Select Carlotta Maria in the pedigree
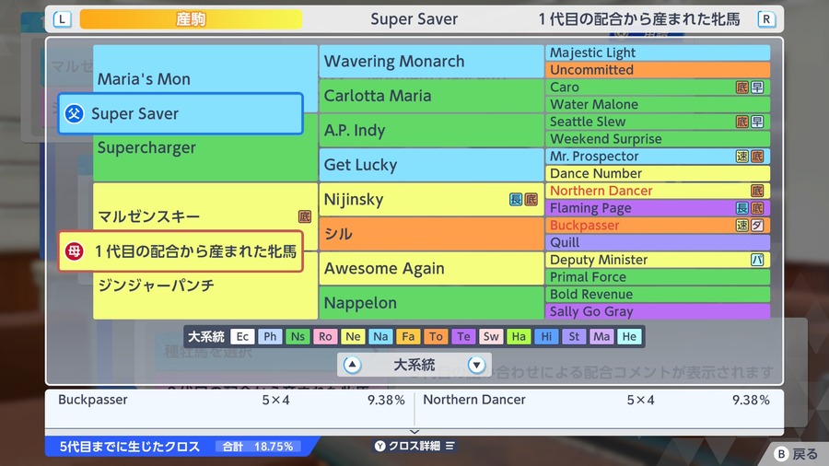This screenshot has width=829, height=466. click(x=431, y=96)
